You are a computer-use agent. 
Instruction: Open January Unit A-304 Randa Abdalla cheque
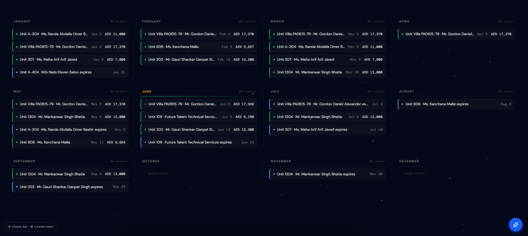click(x=71, y=34)
